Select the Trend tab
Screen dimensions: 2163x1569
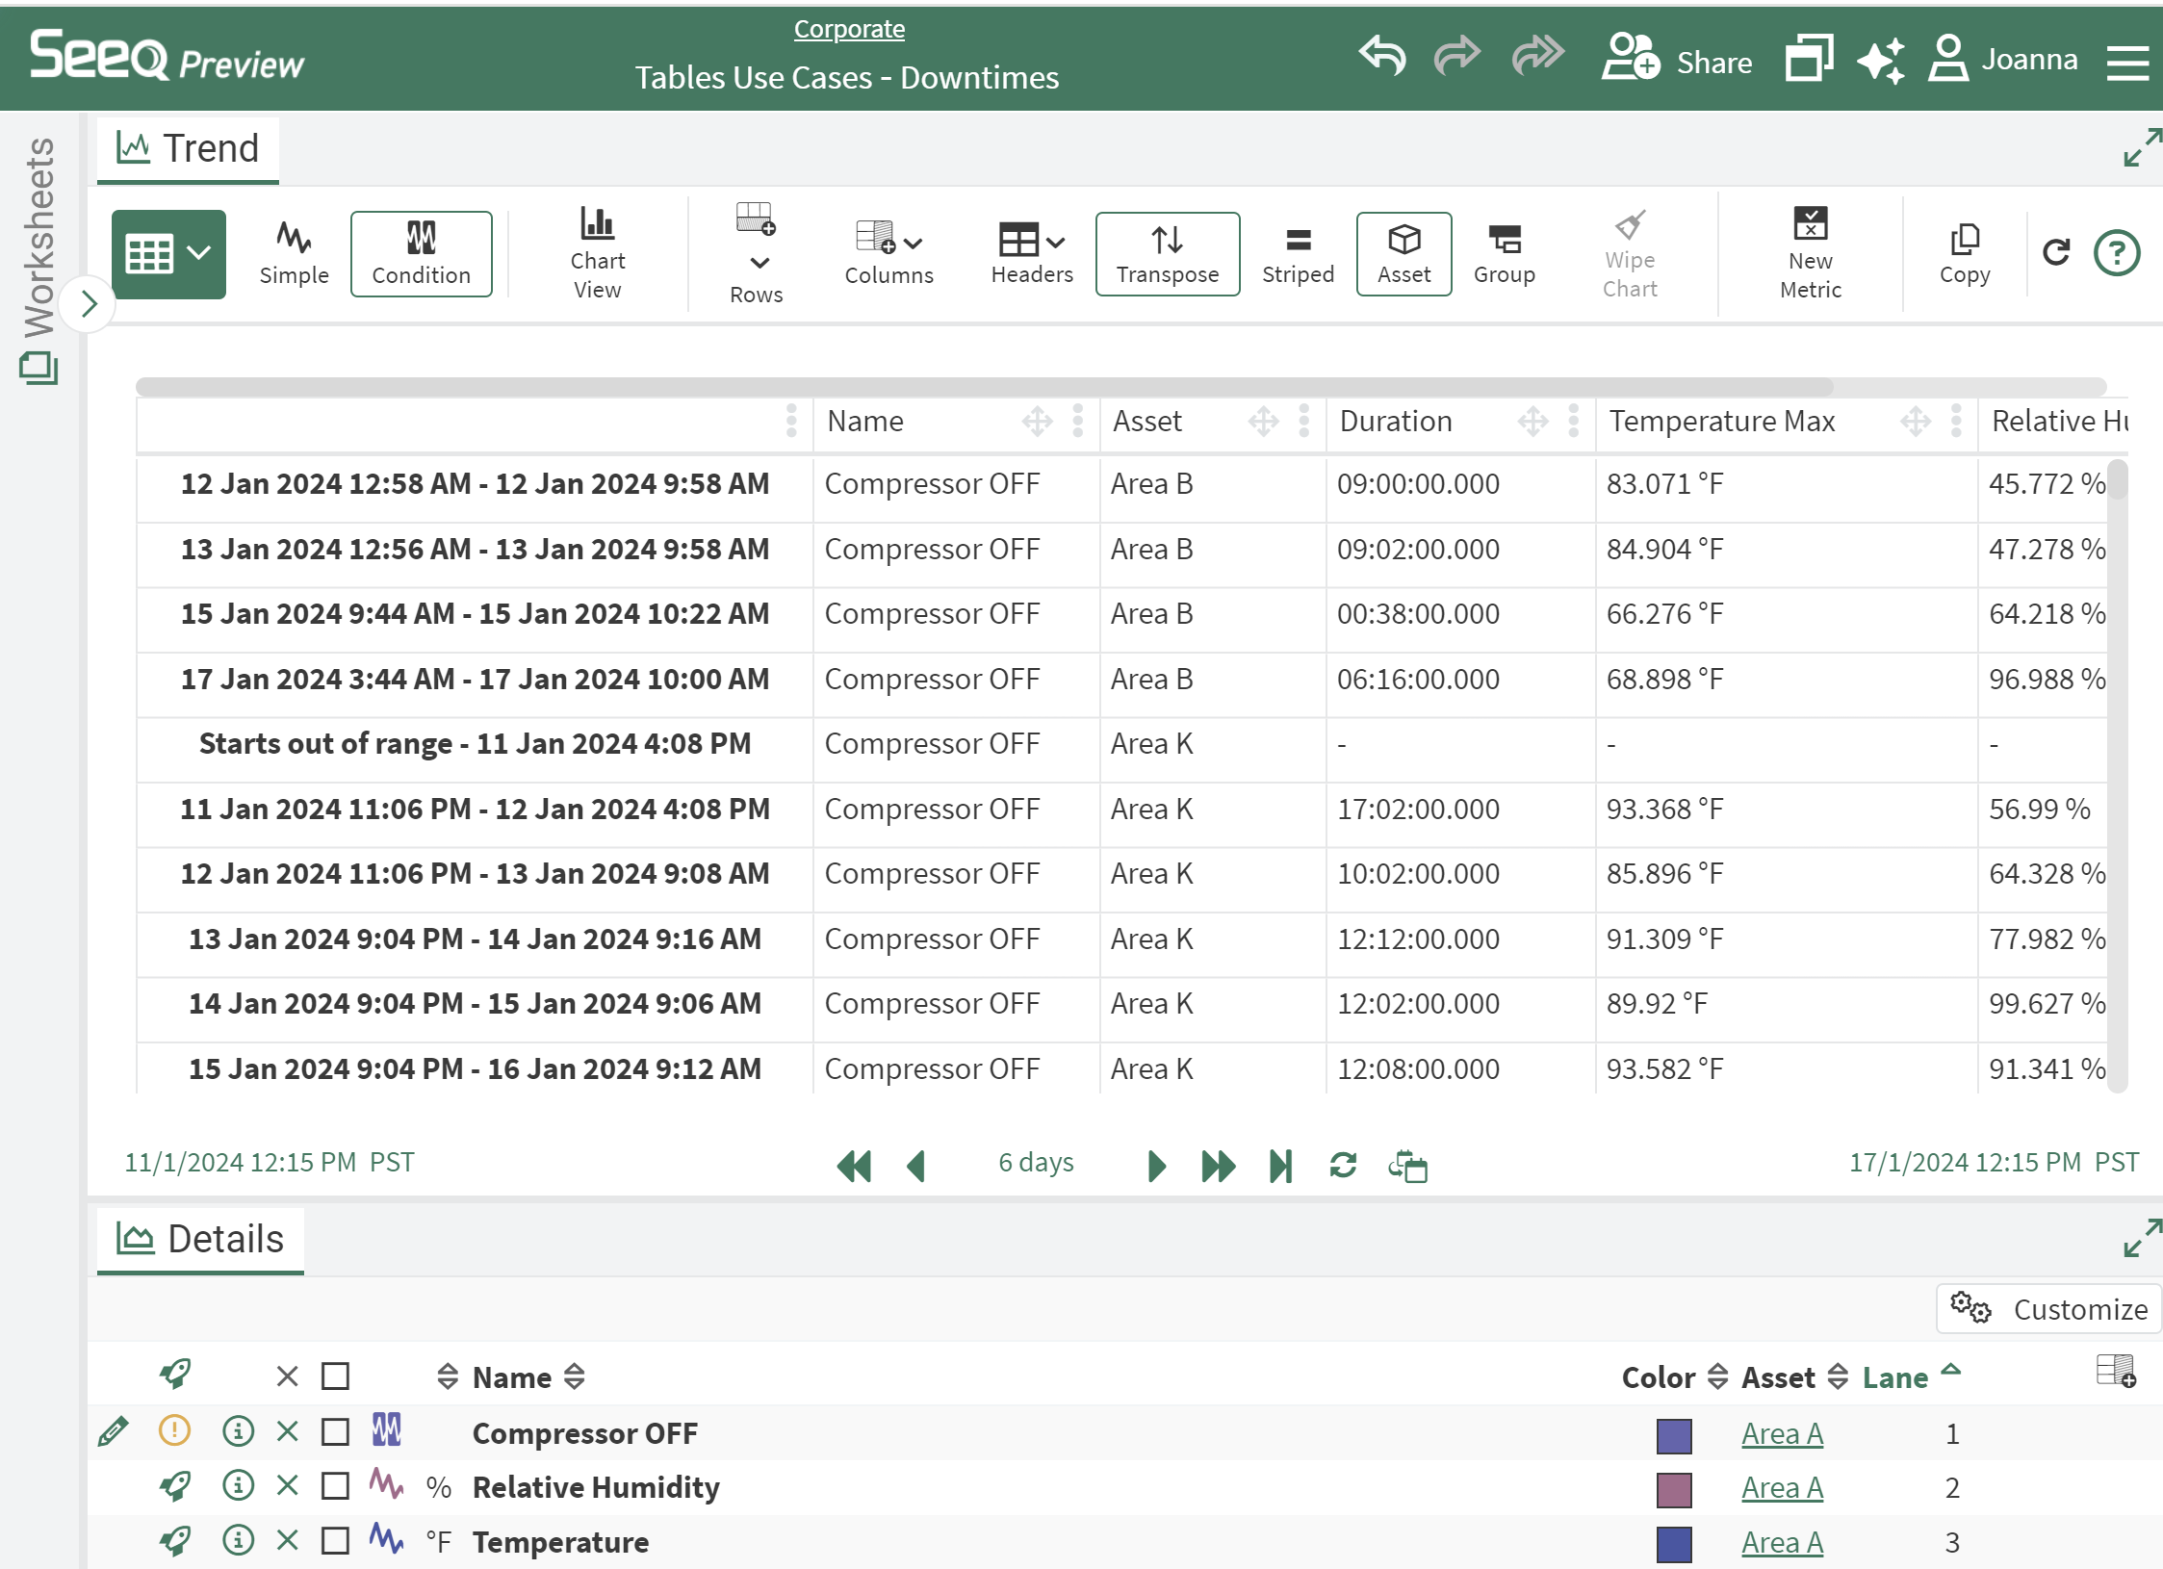click(x=189, y=149)
